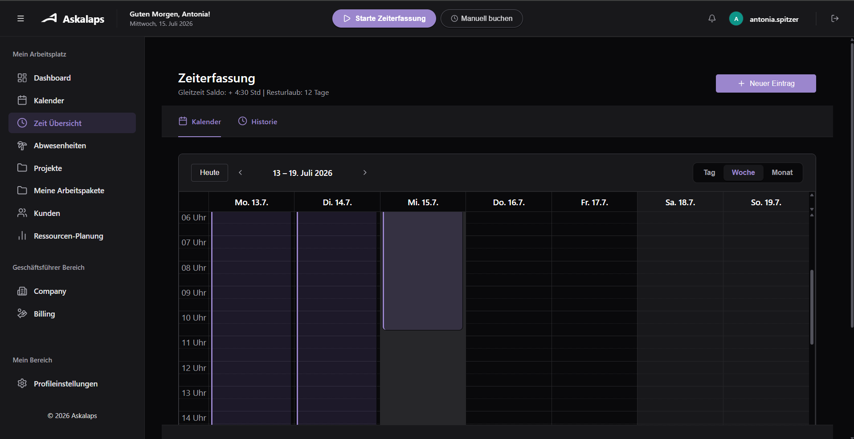Open Abwesenheiten in the sidebar
The image size is (854, 439).
pyautogui.click(x=72, y=146)
